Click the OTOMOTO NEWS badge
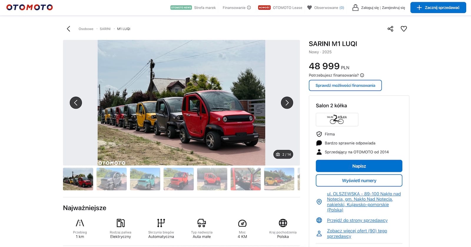The height and width of the screenshot is (247, 471). (x=181, y=8)
